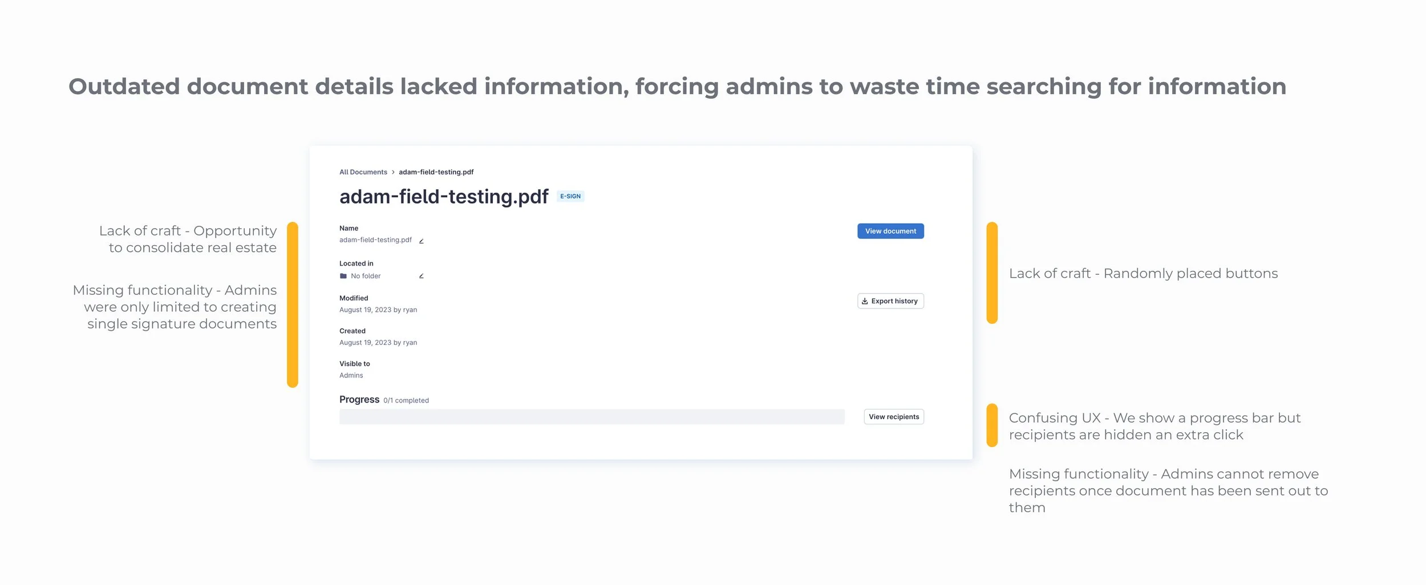Click the file name under Name
The width and height of the screenshot is (1426, 585).
[375, 240]
